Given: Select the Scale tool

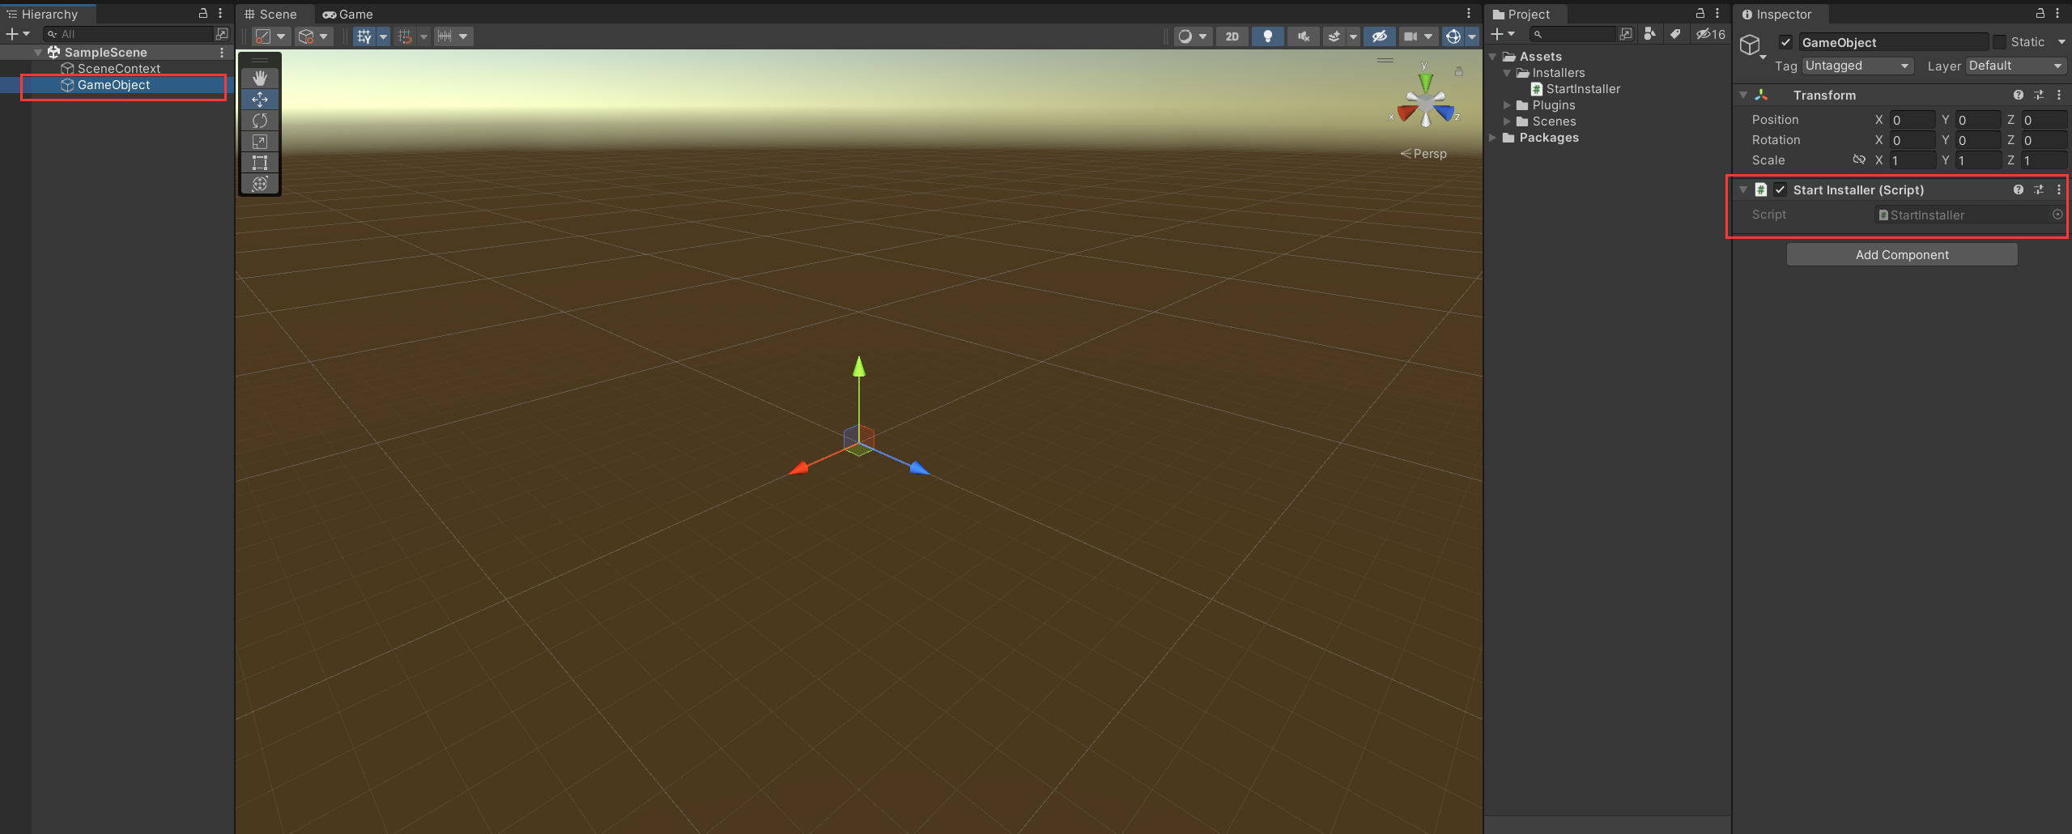Looking at the screenshot, I should click(x=259, y=141).
